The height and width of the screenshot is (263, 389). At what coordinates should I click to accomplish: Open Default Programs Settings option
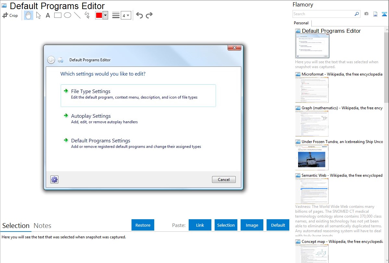pos(138,143)
